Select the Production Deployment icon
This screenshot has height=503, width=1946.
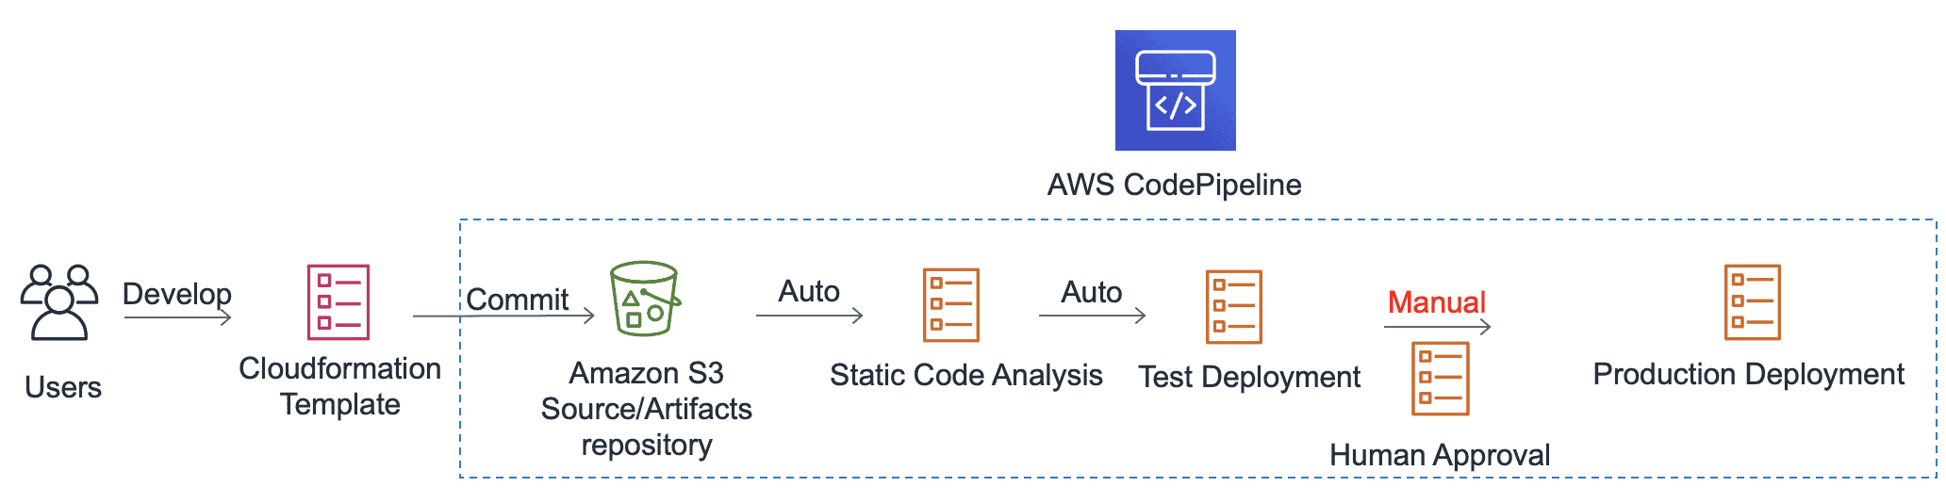[1752, 302]
